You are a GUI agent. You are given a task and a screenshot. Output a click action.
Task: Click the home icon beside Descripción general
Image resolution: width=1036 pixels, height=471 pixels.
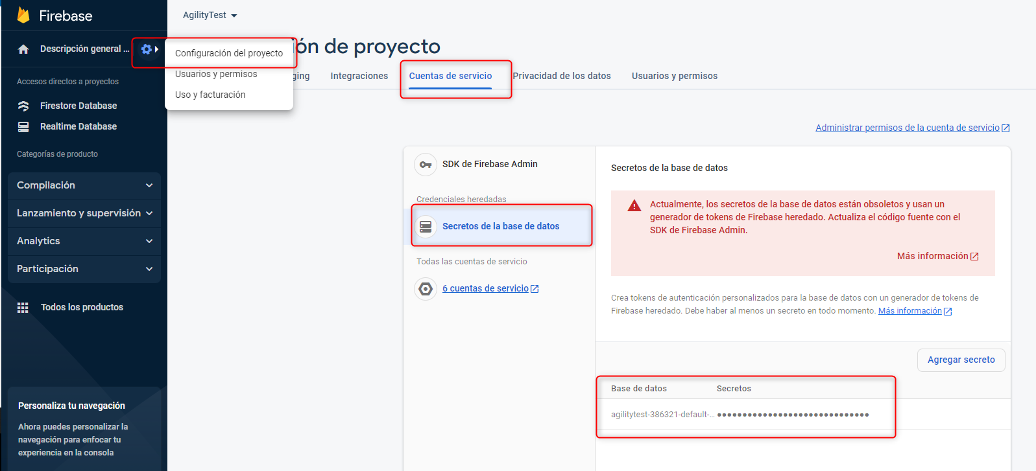23,49
